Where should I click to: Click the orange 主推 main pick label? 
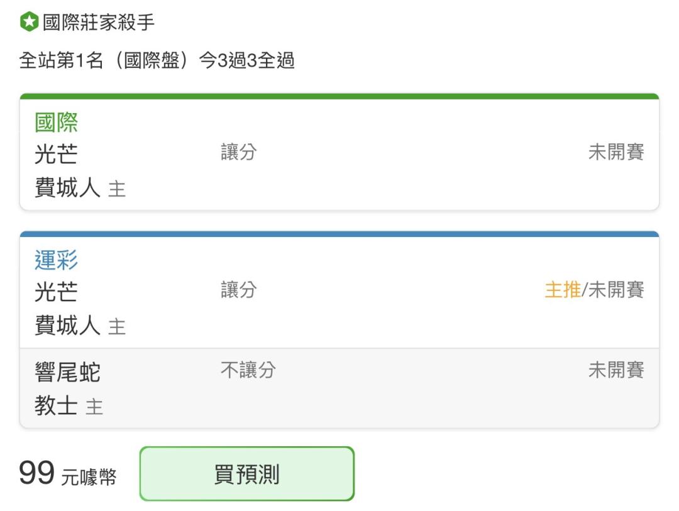563,290
